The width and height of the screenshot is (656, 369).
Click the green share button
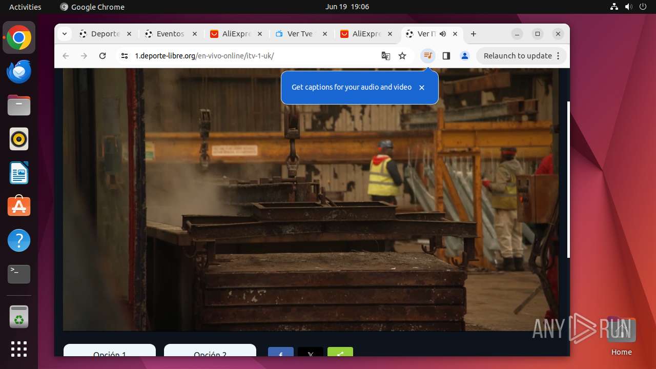click(x=340, y=352)
